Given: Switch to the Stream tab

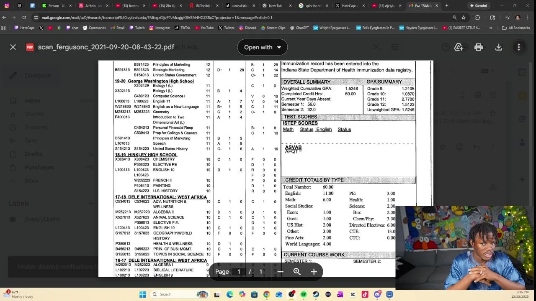Looking at the screenshot, I should pyautogui.click(x=57, y=6).
